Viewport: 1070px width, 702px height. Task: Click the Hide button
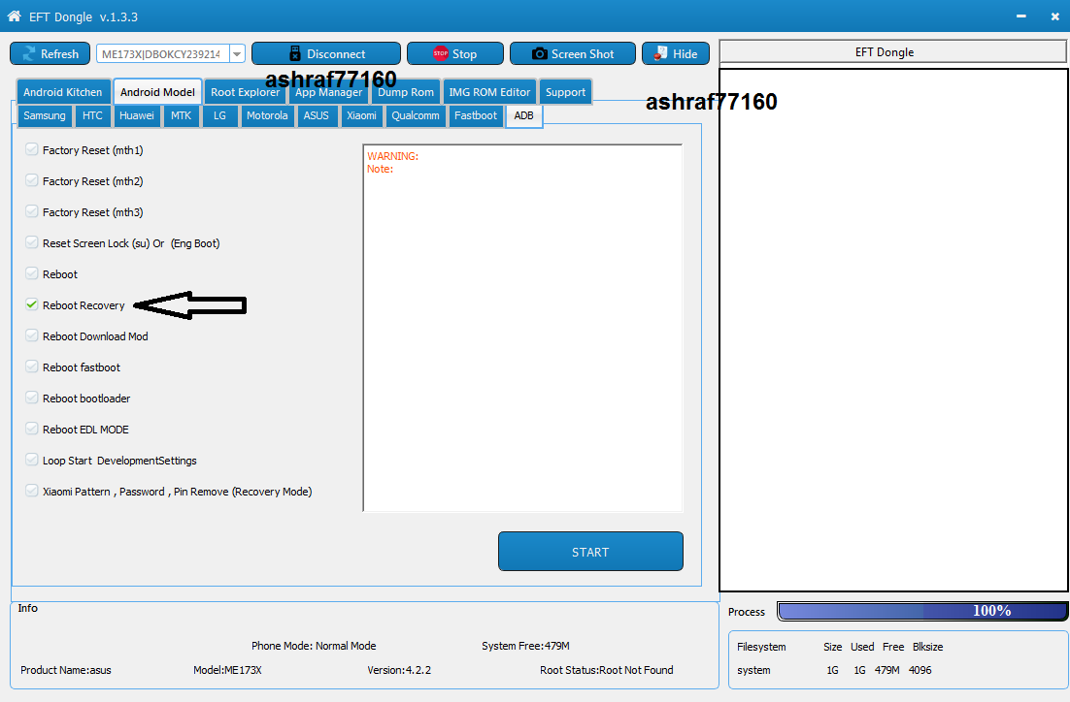click(x=676, y=54)
